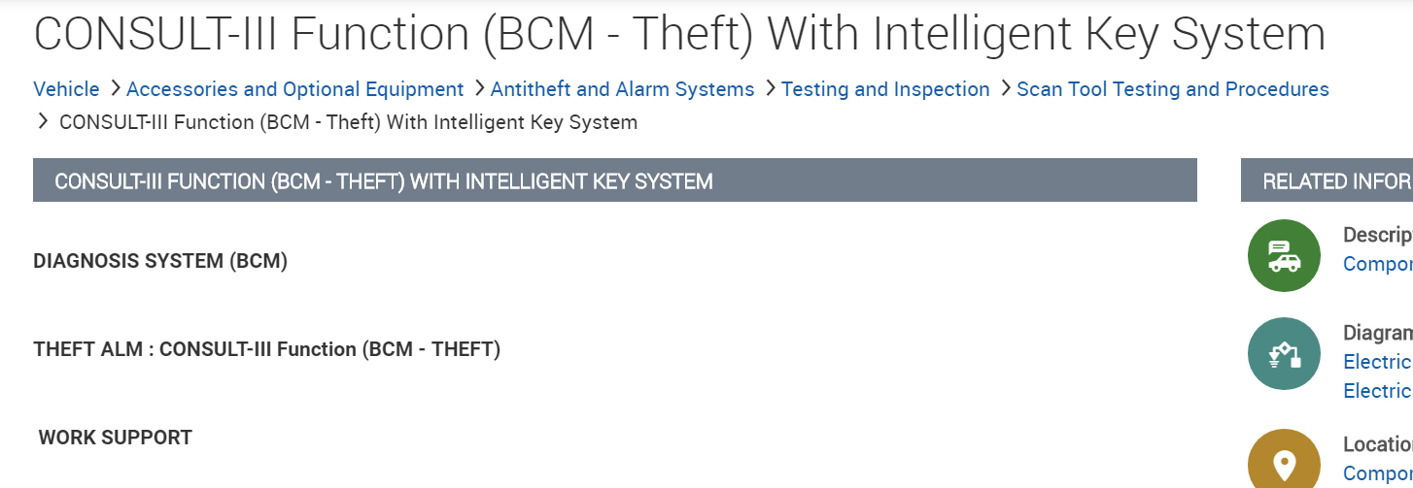Screen dimensions: 1413x488
Task: Click the green Description car icon
Action: 1284,256
